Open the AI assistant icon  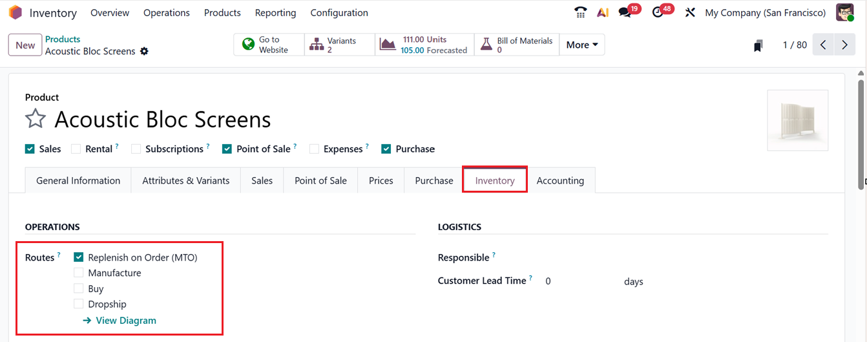[x=602, y=12]
